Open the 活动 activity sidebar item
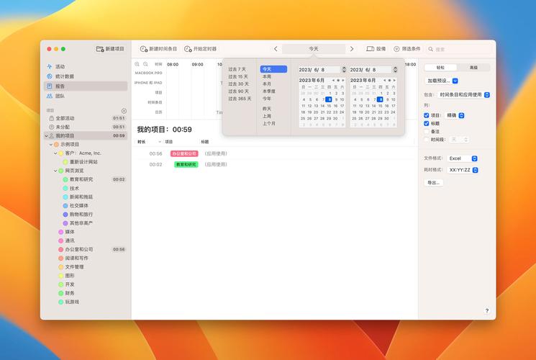 (86, 66)
